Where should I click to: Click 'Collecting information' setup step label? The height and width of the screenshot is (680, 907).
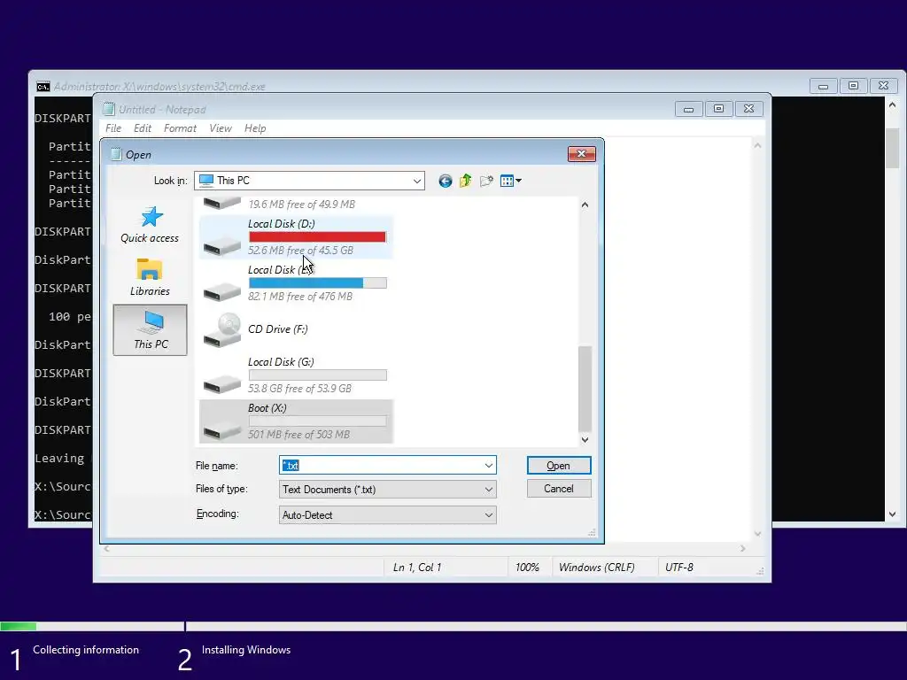tap(86, 650)
